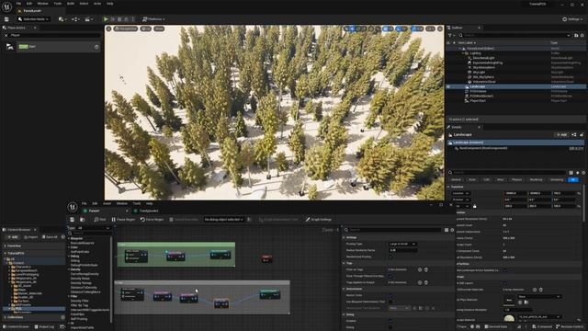The image size is (588, 331).
Task: Click the Radius Similarity Factor input field
Action: tap(402, 250)
